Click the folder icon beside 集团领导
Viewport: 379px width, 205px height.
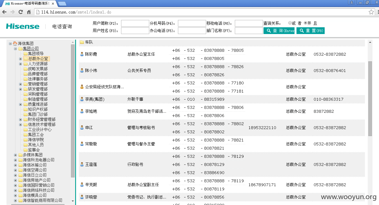25,54
